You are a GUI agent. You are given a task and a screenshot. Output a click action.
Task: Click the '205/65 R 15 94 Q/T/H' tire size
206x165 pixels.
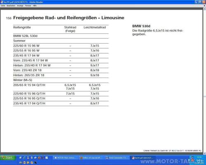(29, 85)
